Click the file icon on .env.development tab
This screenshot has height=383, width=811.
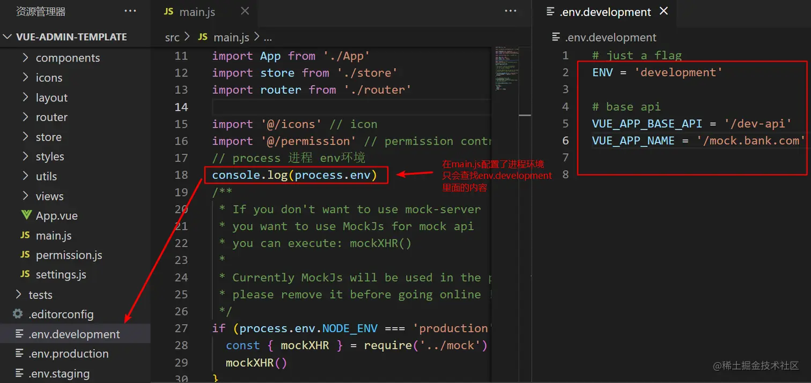point(550,12)
